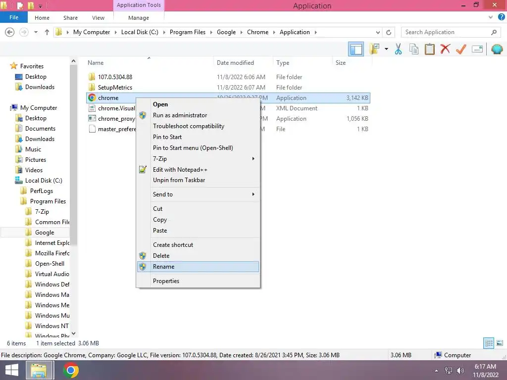Image resolution: width=507 pixels, height=380 pixels.
Task: Switch to Details view icon in status bar
Action: [489, 343]
